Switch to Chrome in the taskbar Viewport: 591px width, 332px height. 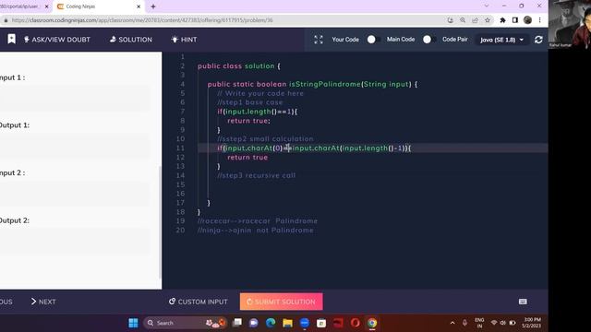point(372,323)
